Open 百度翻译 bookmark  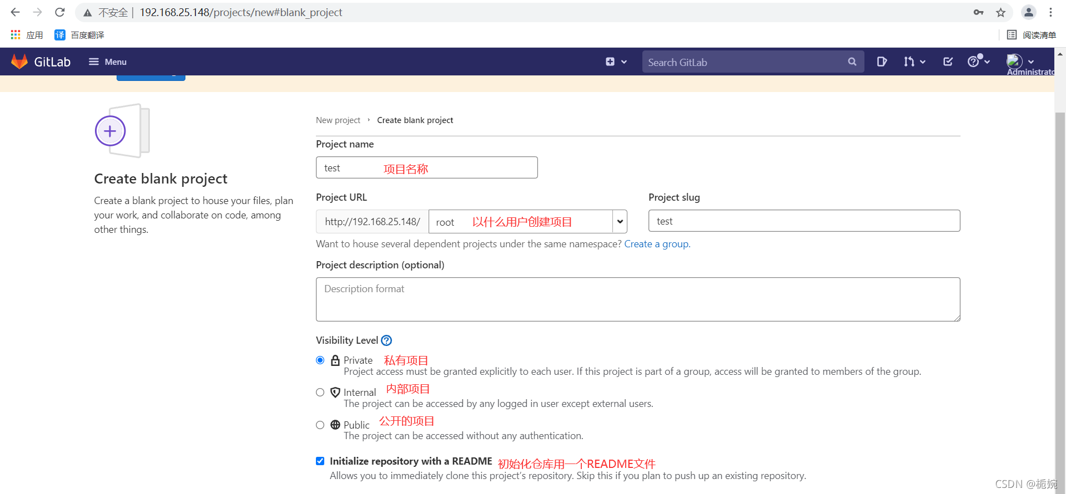coord(79,35)
